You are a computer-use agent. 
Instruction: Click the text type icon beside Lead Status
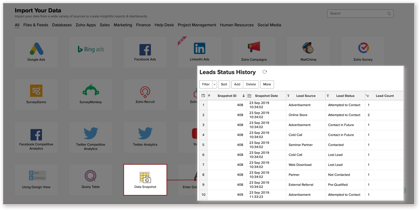(328, 96)
